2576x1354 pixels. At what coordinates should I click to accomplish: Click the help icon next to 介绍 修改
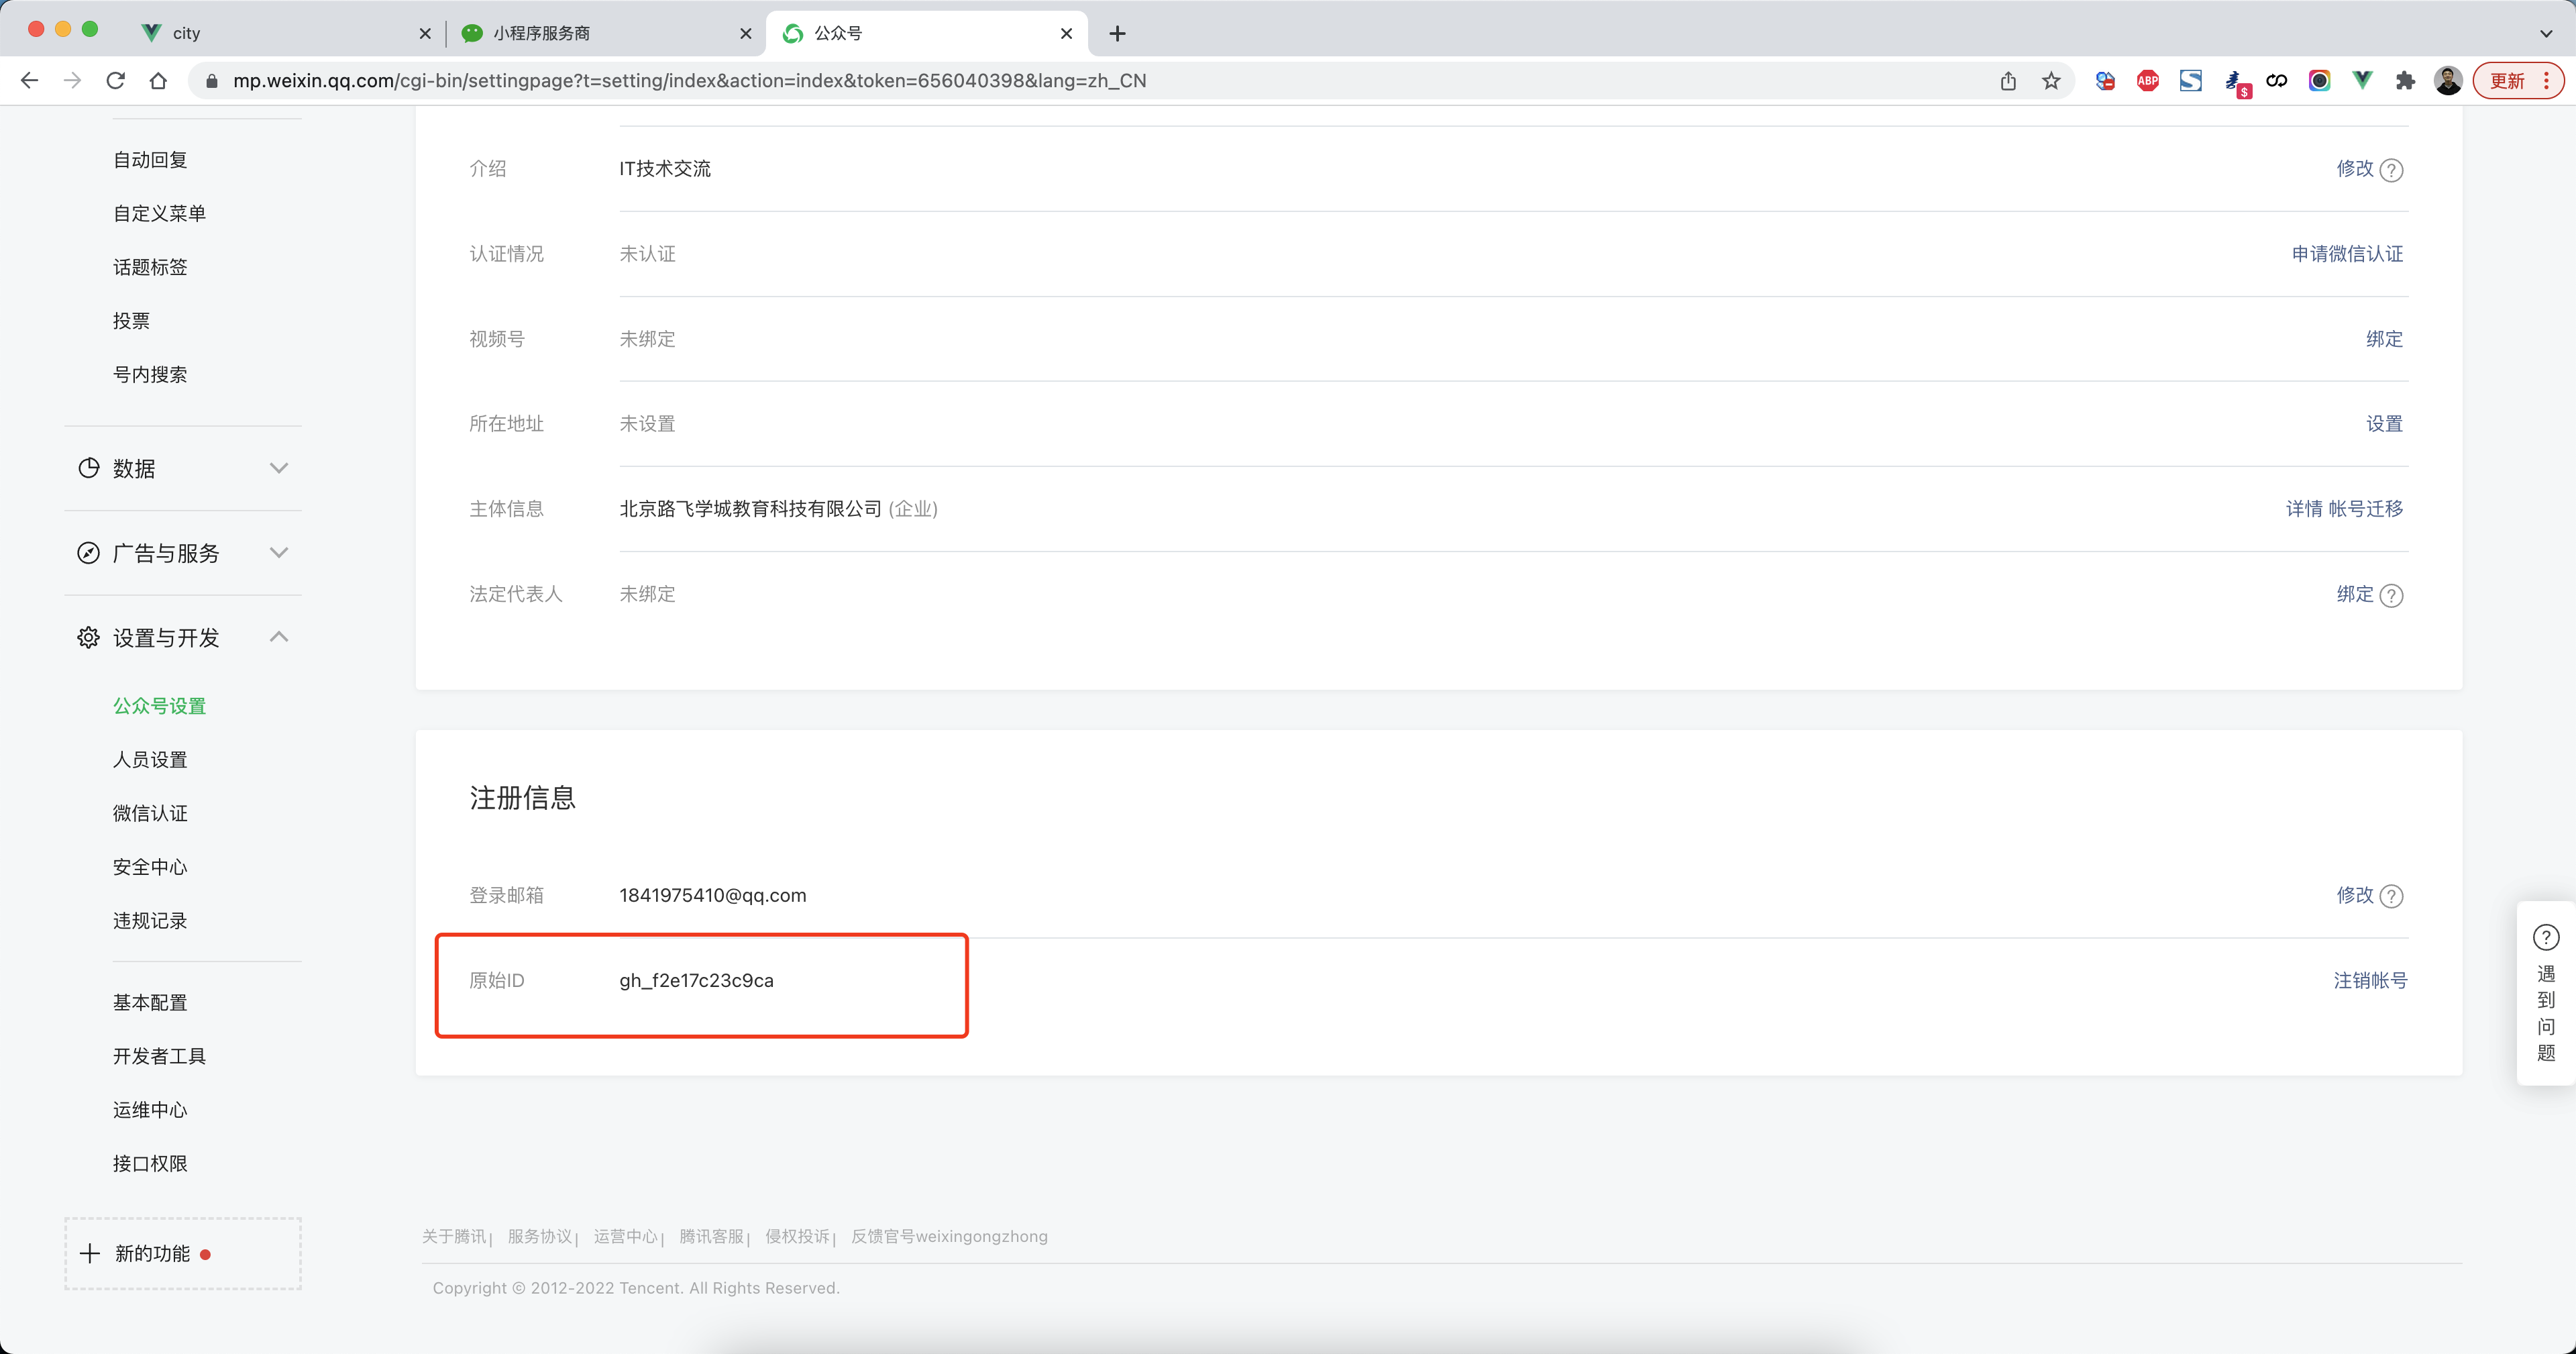[2391, 170]
